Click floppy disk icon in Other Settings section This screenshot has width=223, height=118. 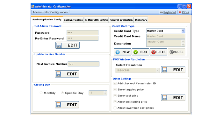(x=165, y=98)
